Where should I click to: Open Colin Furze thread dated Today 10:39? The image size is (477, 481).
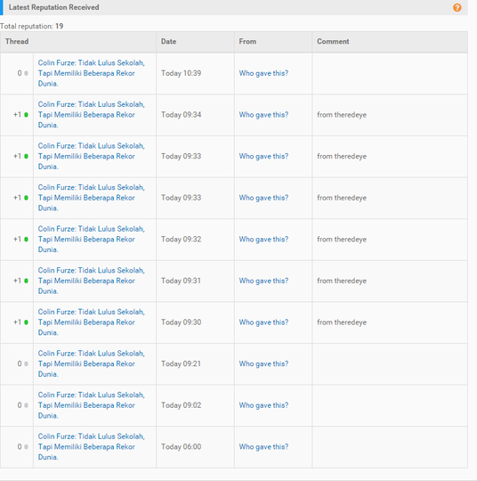pyautogui.click(x=92, y=73)
